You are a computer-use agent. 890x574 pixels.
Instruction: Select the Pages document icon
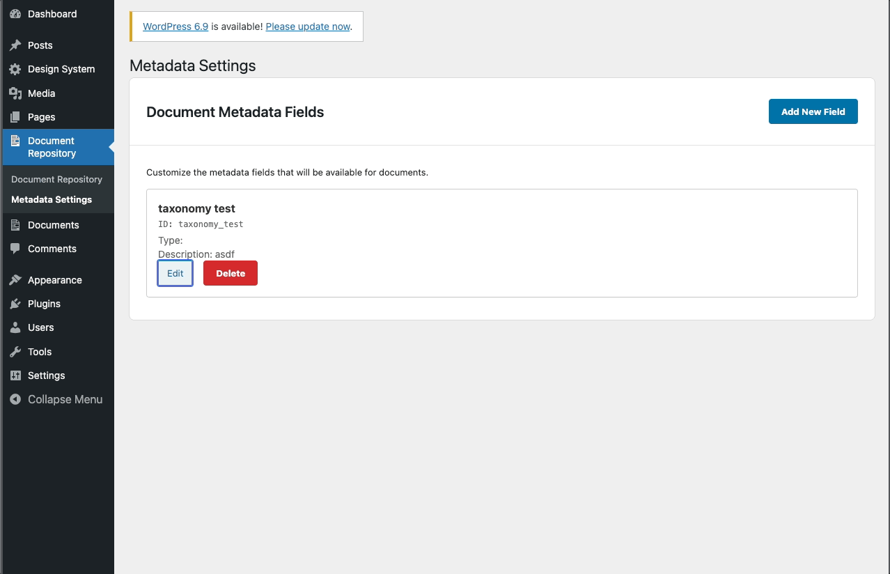point(15,117)
